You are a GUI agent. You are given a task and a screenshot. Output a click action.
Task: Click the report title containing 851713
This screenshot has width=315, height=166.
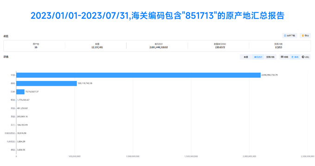tap(157, 16)
